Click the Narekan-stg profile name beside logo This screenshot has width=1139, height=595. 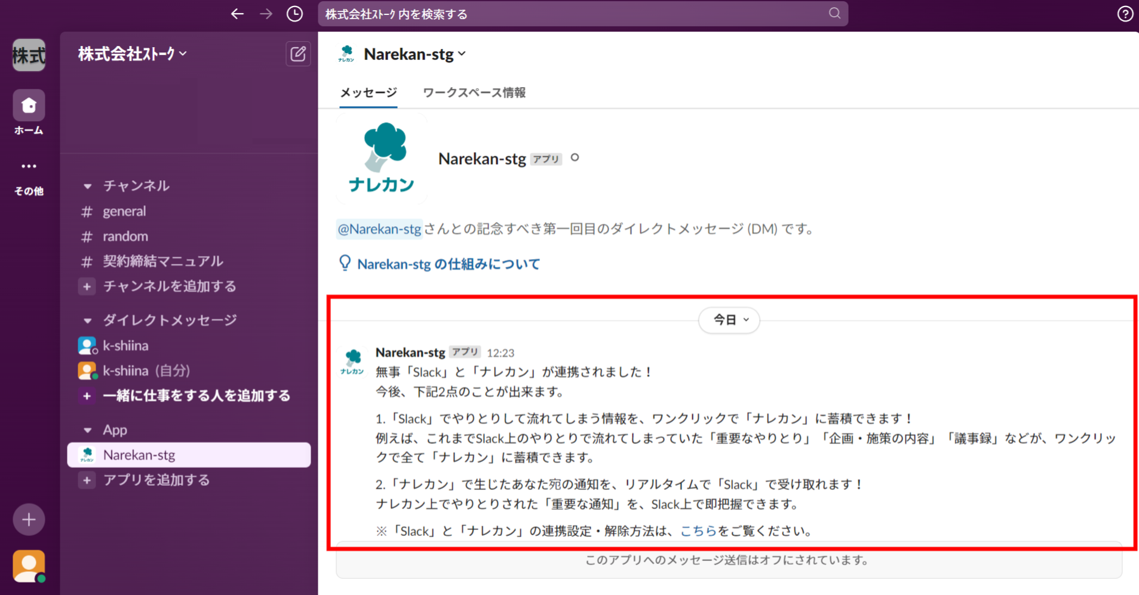click(x=482, y=159)
